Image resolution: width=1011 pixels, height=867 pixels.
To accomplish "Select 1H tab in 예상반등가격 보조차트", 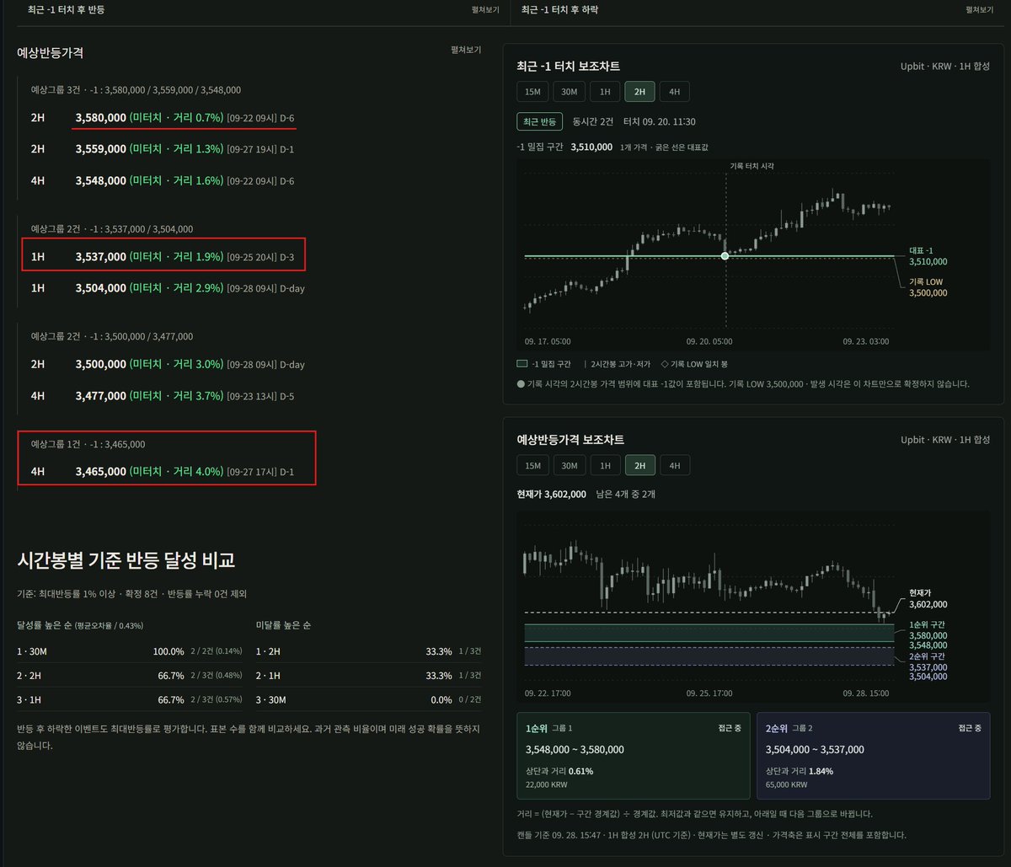I will 604,465.
